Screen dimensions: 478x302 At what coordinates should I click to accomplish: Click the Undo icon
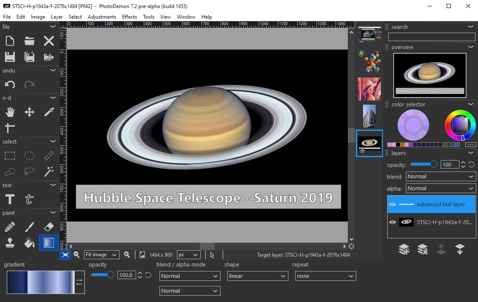9,84
